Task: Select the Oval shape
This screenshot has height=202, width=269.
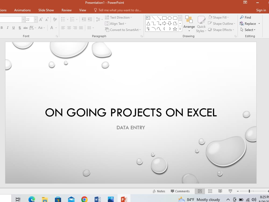Action: coord(170,18)
